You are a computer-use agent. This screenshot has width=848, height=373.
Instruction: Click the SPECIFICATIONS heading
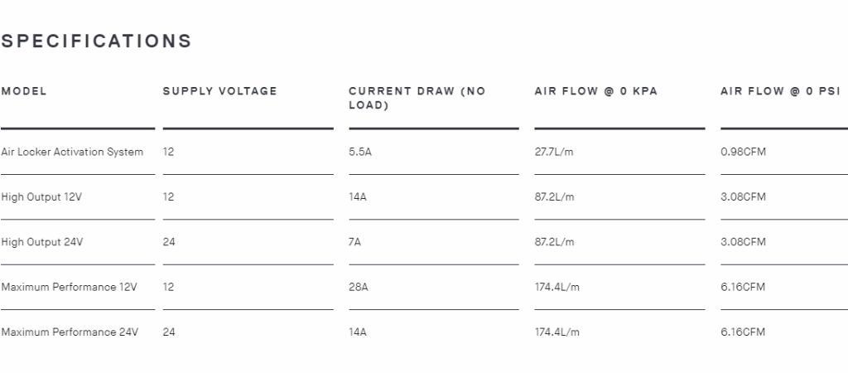[96, 41]
